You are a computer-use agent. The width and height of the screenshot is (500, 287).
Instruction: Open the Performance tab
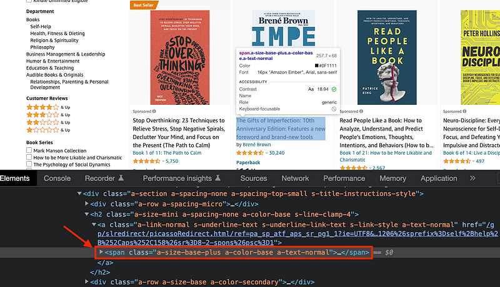point(344,178)
